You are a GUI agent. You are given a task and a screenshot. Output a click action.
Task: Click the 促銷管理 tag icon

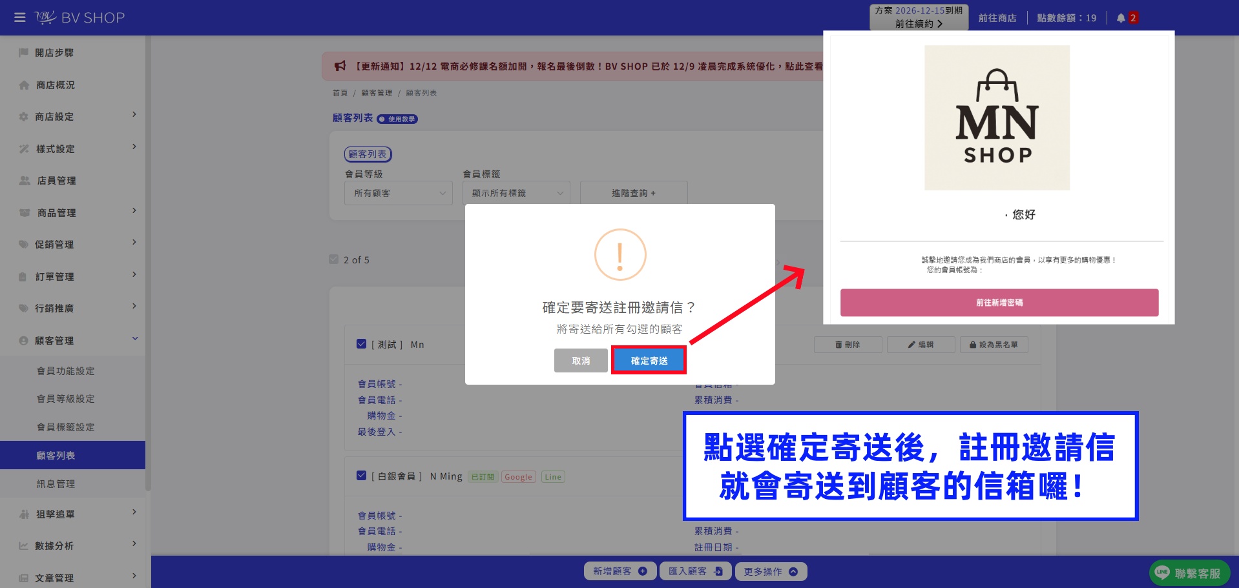point(24,244)
